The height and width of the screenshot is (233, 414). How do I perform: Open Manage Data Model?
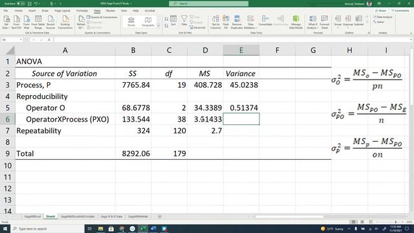click(x=296, y=22)
